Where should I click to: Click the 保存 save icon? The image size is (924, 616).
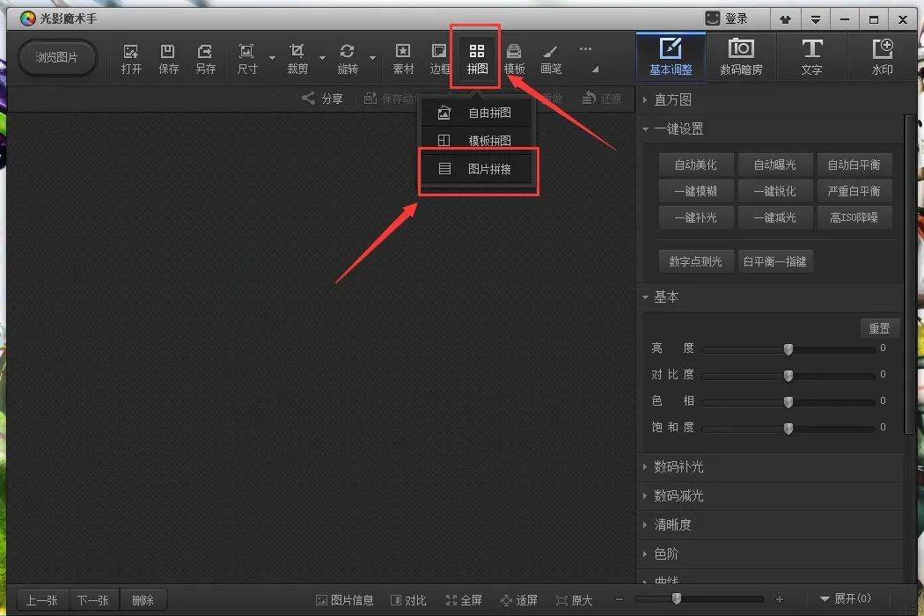[168, 59]
